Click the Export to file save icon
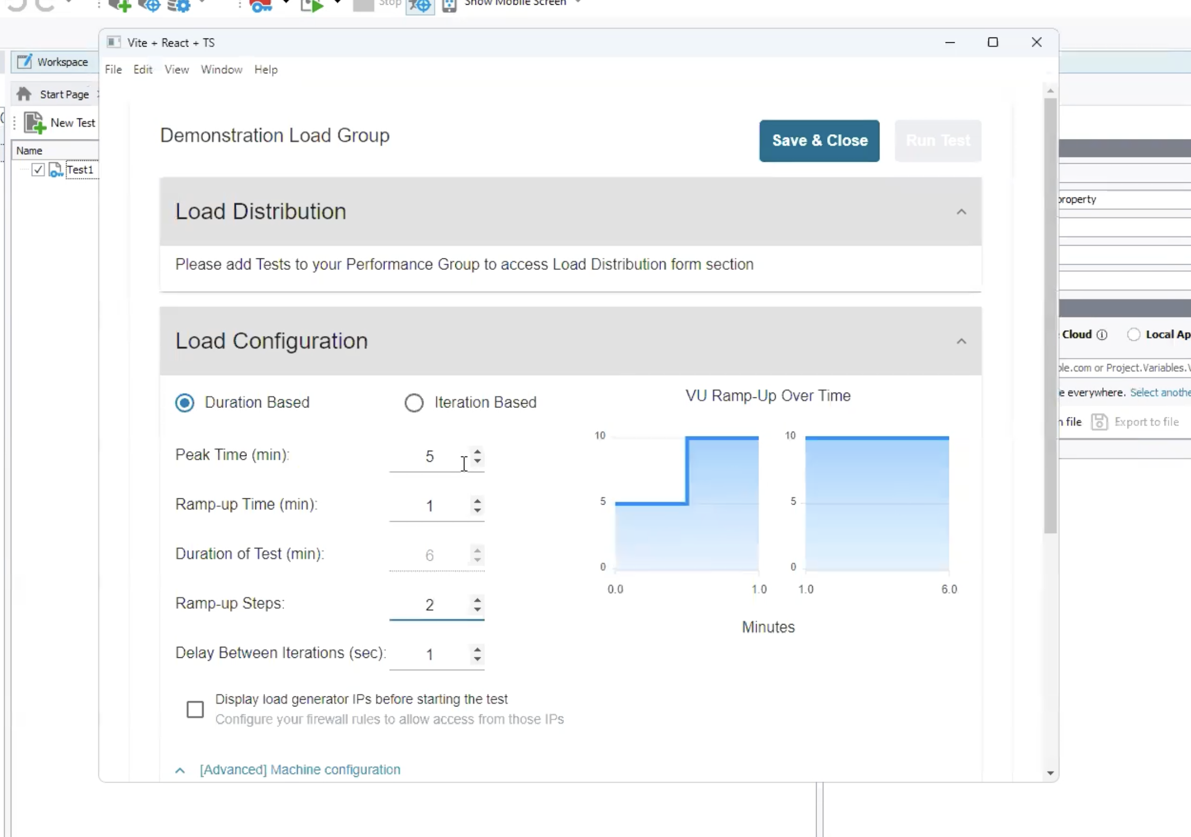This screenshot has height=837, width=1191. 1099,422
